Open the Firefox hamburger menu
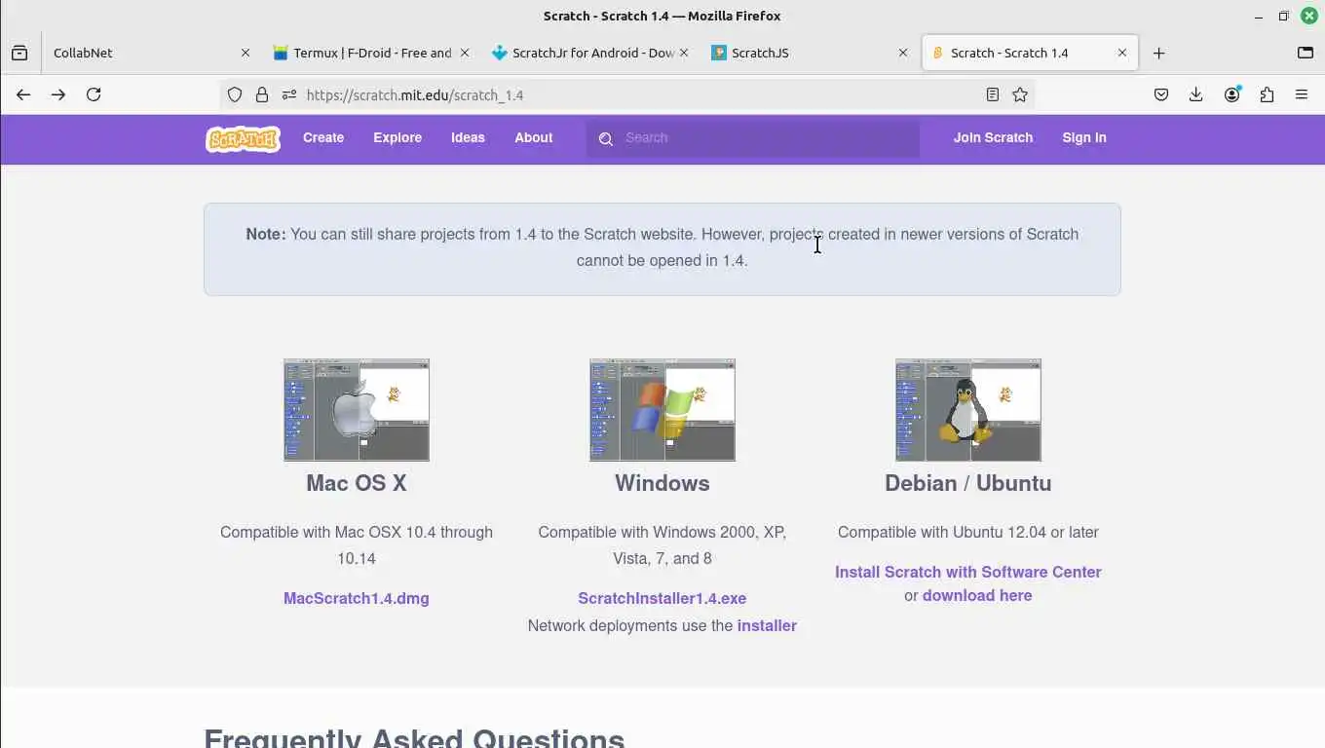 click(1302, 94)
